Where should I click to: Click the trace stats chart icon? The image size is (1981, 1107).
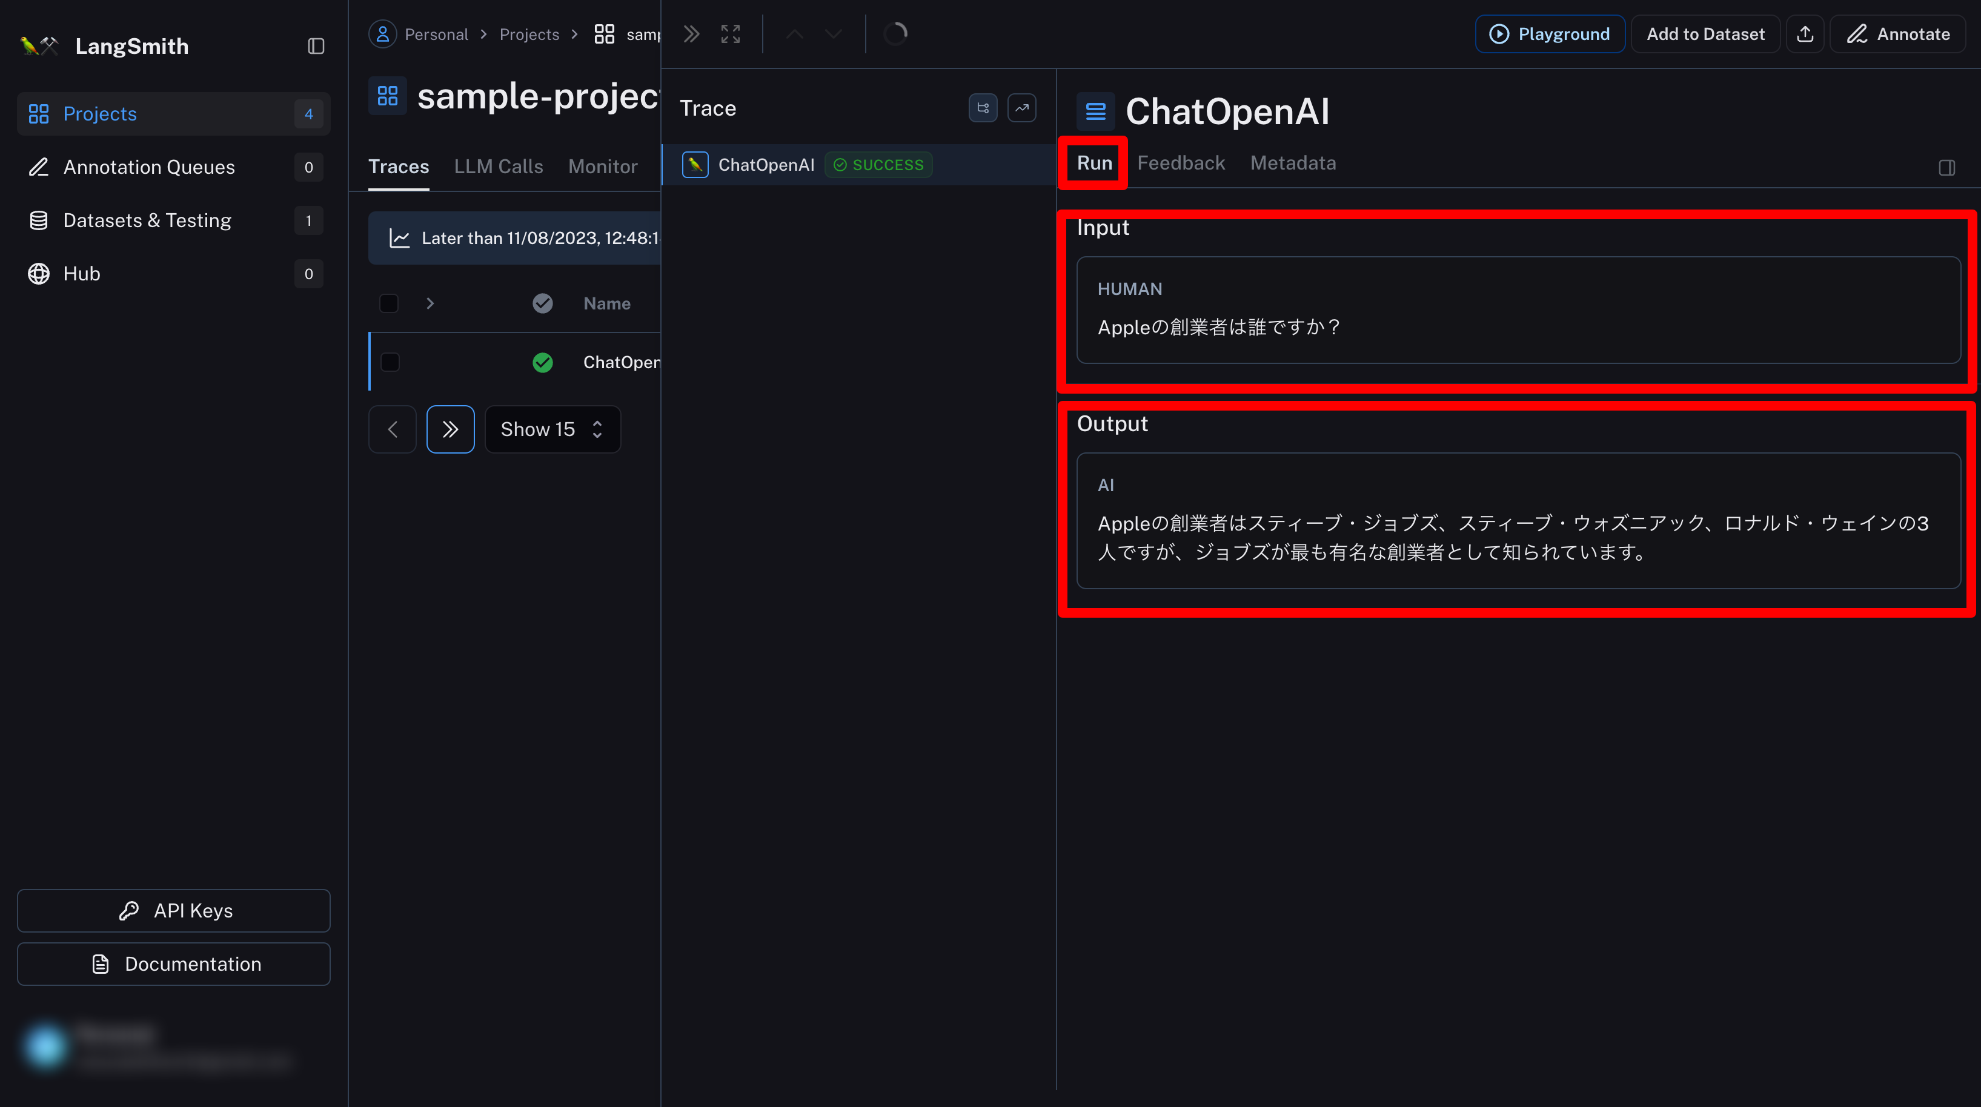coord(1022,108)
